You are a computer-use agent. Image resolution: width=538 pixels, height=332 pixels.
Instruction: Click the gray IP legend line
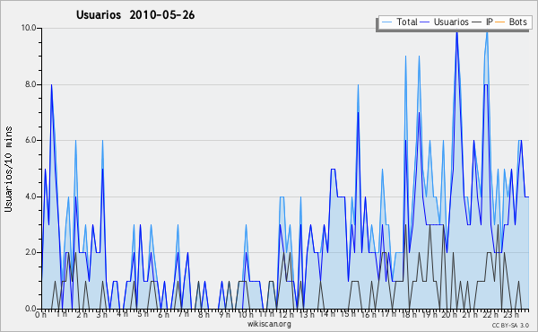pos(477,22)
